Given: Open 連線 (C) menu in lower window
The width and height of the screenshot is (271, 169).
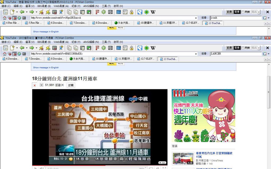Looking at the screenshot, I should 6,42.
